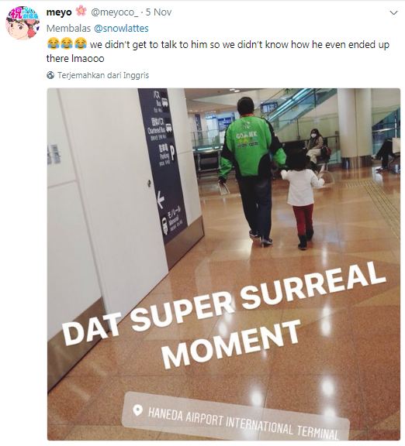Click the location pin icon on photo sticker
Screen dimensions: 405x446
pos(137,410)
